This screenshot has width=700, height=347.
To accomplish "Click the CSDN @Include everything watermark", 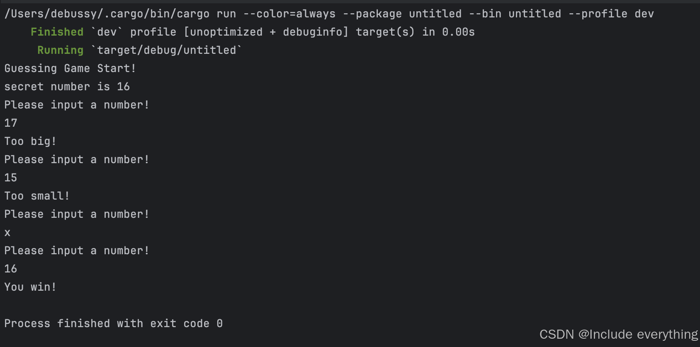I will click(x=618, y=334).
